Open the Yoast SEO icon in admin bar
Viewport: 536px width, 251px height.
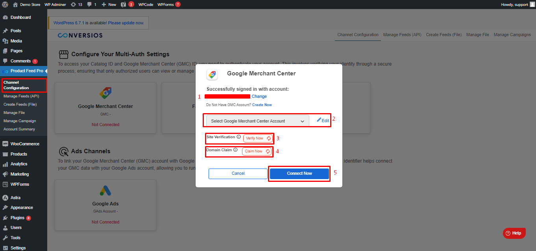click(x=124, y=4)
